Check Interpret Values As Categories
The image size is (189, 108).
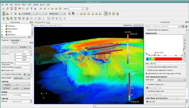click(147, 30)
